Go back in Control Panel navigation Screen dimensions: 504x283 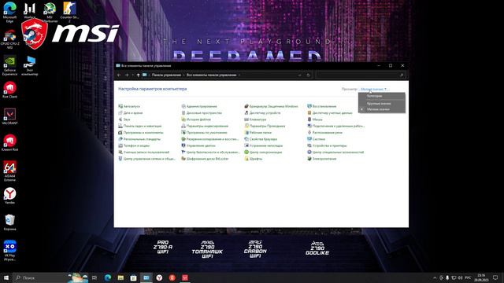pyautogui.click(x=119, y=75)
